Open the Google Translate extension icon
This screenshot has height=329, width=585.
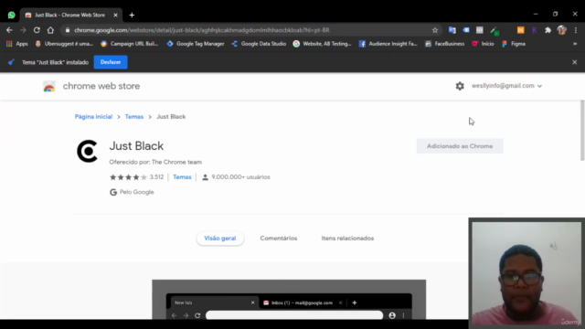click(x=452, y=30)
